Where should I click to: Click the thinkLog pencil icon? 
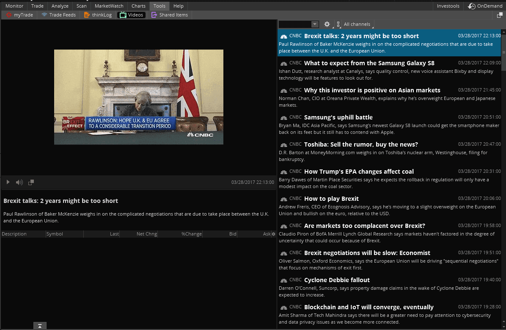point(87,15)
